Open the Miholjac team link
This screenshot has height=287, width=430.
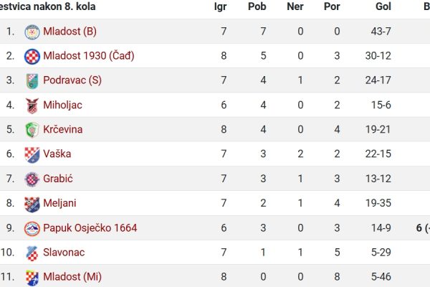tap(62, 105)
